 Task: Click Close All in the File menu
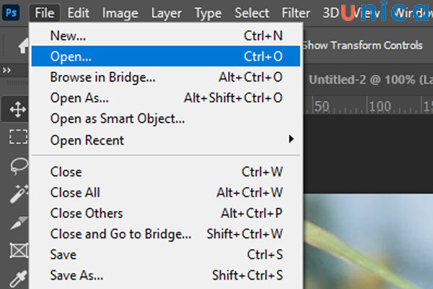(75, 192)
